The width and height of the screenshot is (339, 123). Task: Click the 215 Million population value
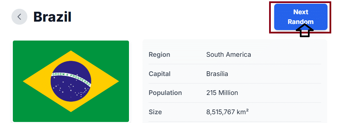(222, 93)
